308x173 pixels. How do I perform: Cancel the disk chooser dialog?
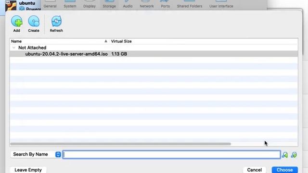click(x=255, y=170)
